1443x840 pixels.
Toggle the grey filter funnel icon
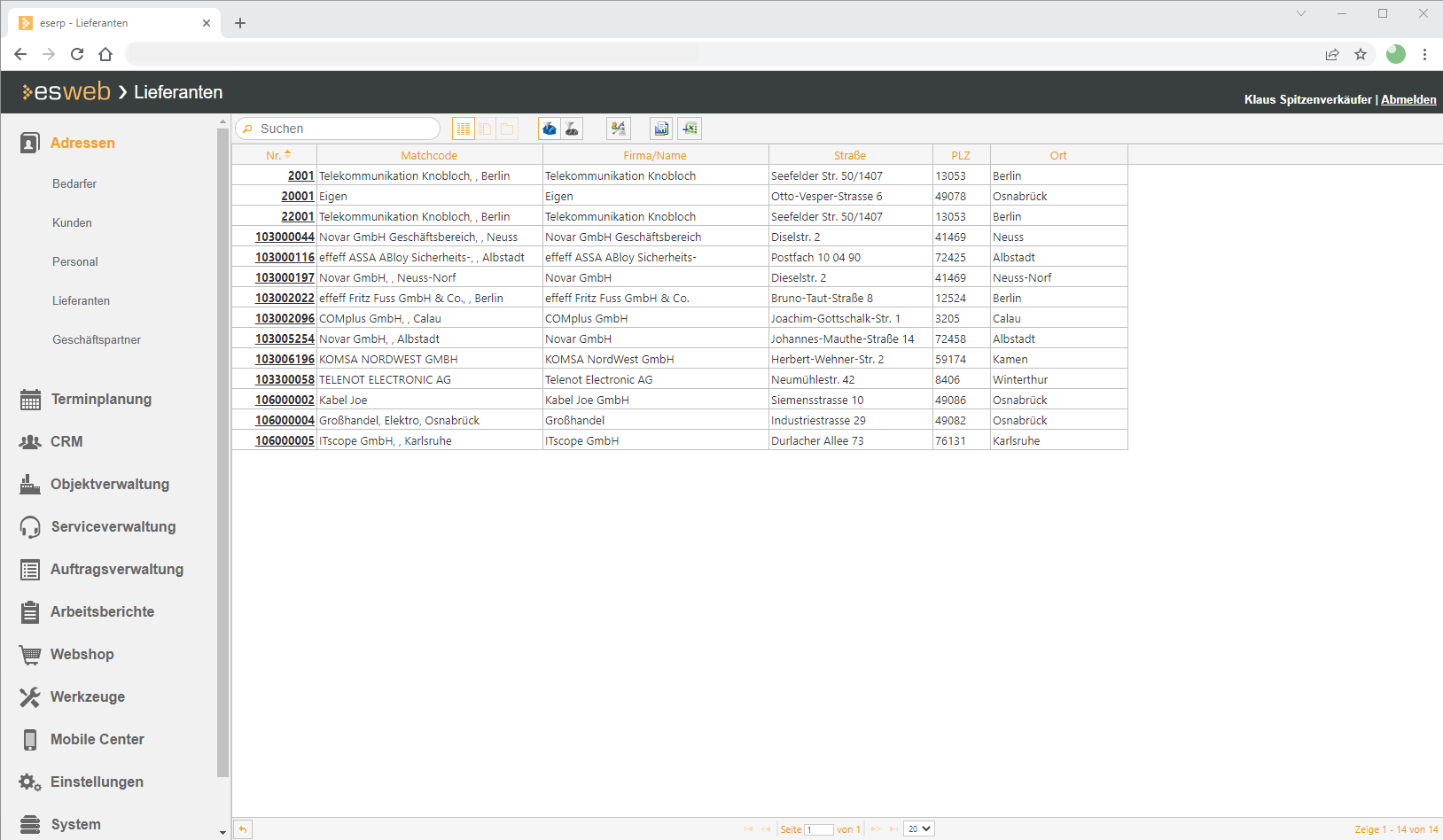[x=572, y=128]
